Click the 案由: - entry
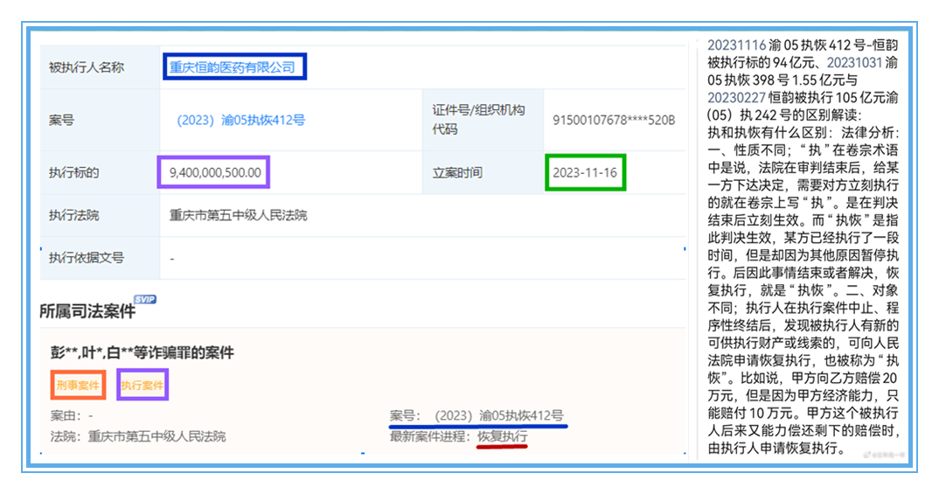939x494 pixels. click(72, 415)
